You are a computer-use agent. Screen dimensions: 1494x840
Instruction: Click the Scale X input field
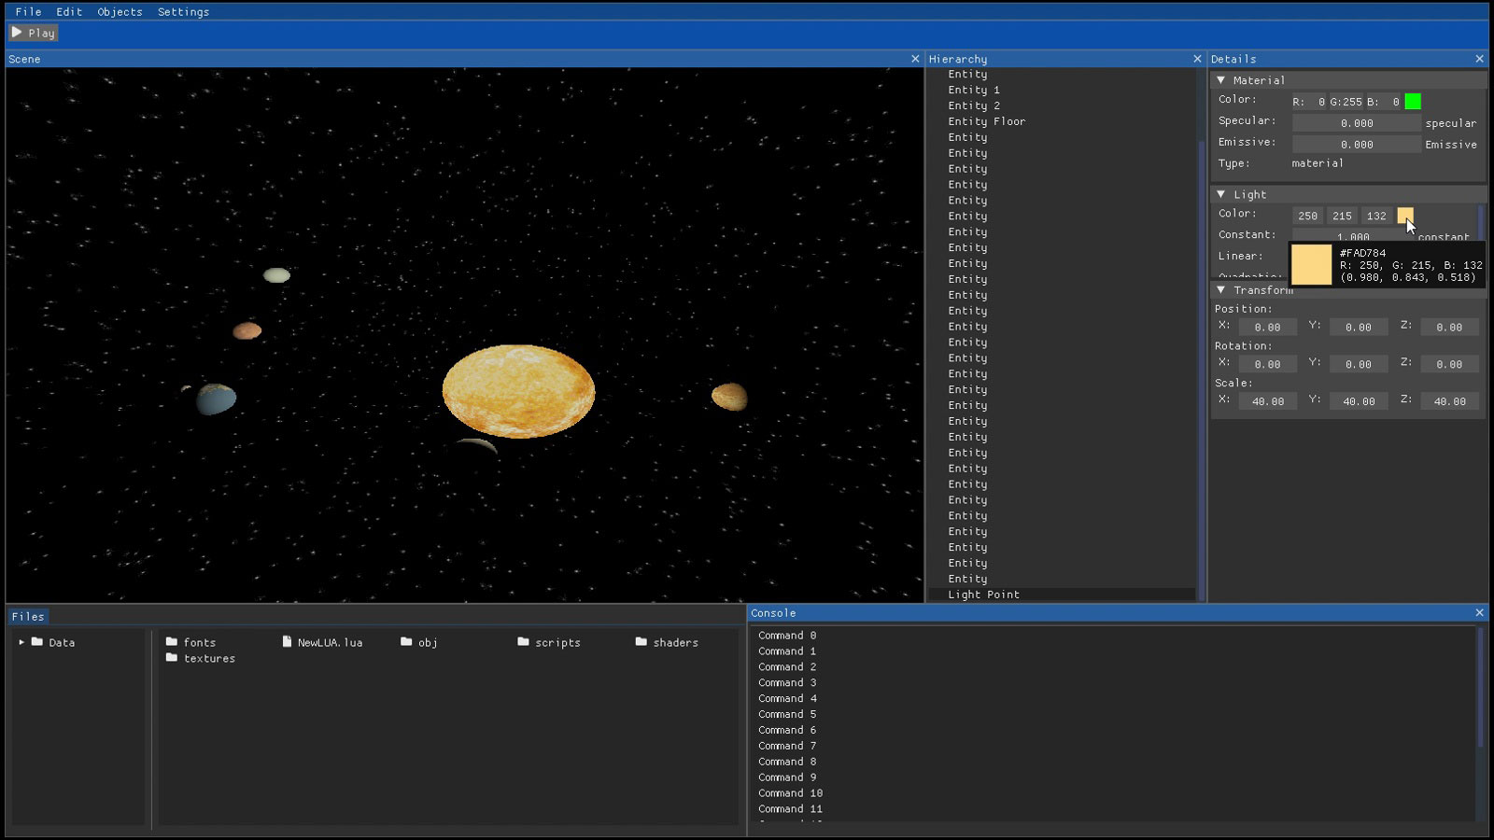point(1267,401)
